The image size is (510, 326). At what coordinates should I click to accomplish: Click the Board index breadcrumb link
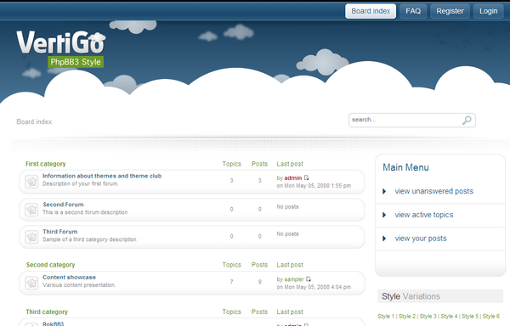click(x=34, y=121)
